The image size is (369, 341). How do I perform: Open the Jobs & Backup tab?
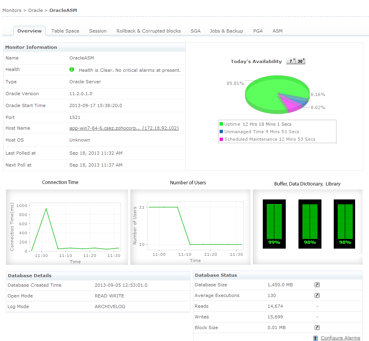226,31
